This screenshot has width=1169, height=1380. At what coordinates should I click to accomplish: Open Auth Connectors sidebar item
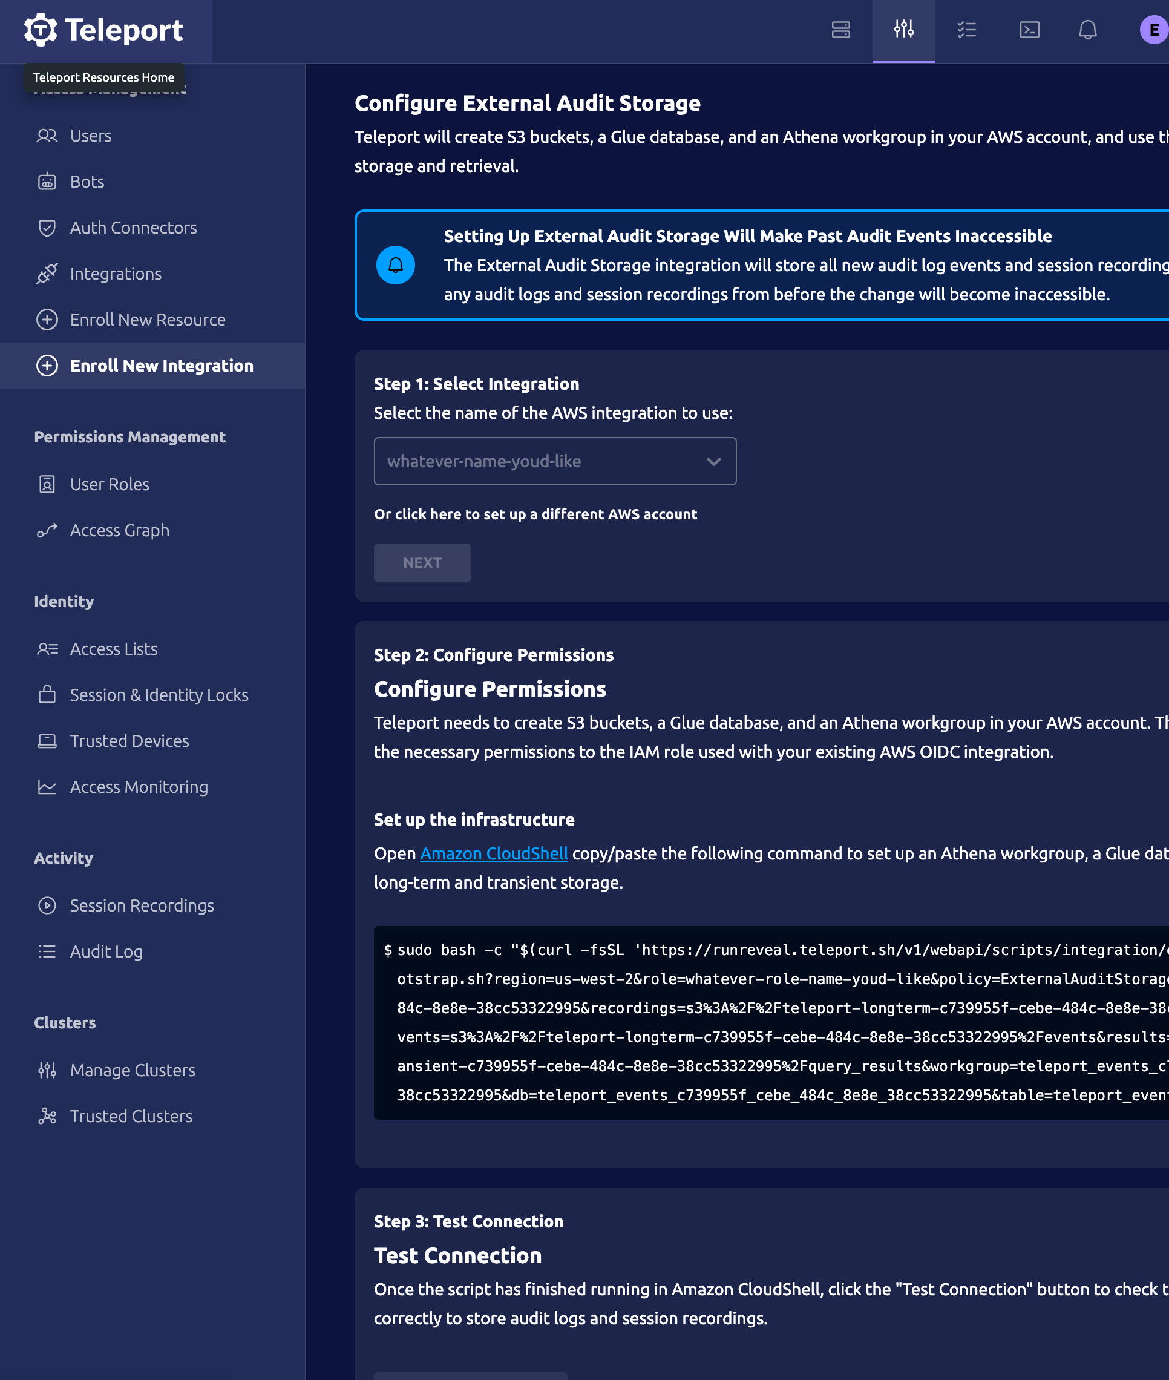pos(133,228)
